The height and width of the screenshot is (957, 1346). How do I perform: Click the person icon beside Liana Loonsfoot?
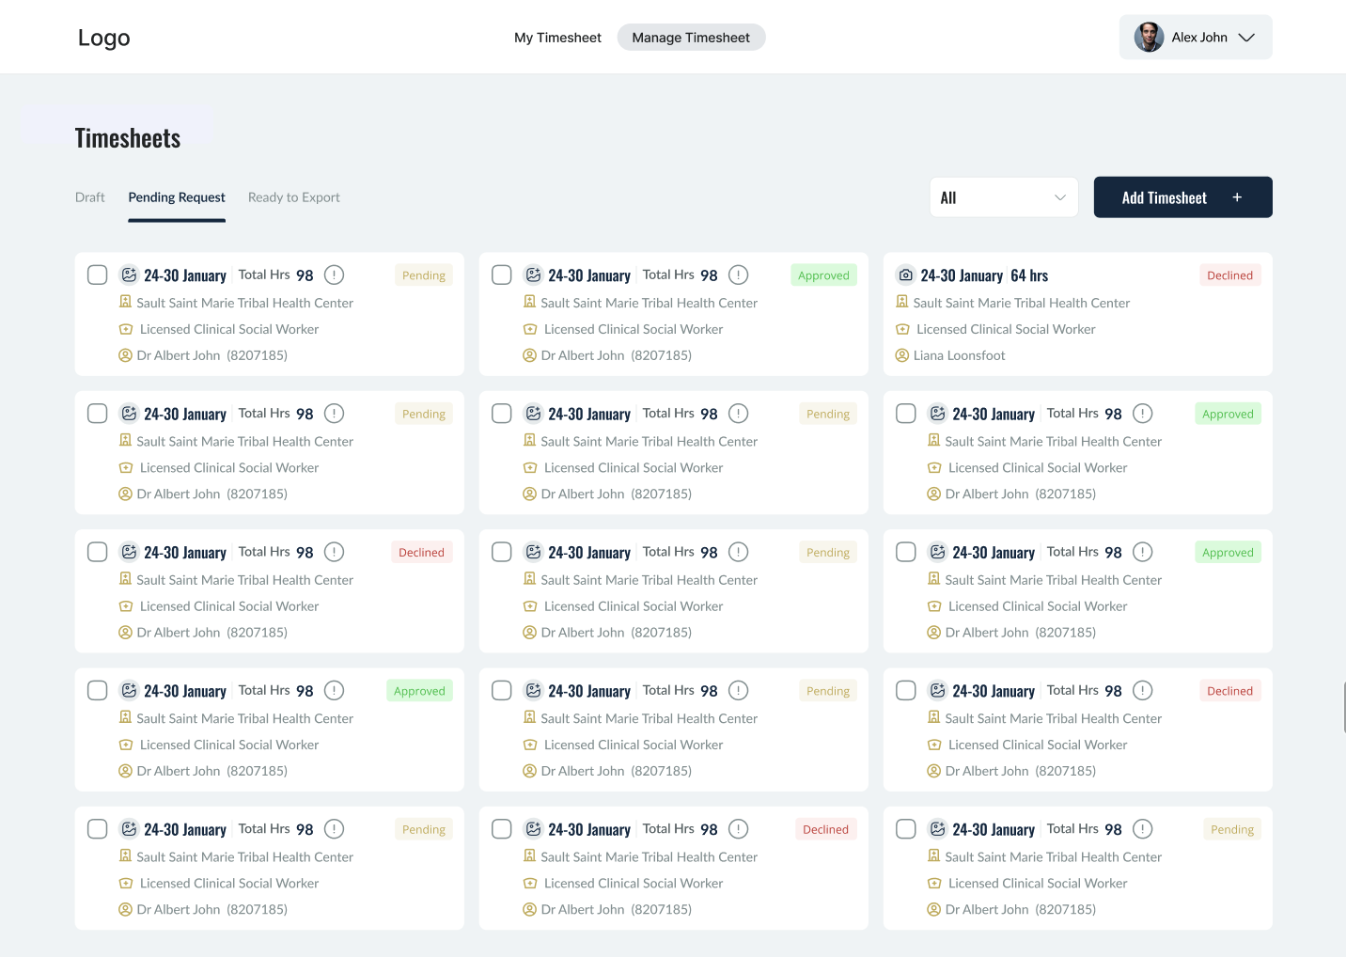pos(904,355)
